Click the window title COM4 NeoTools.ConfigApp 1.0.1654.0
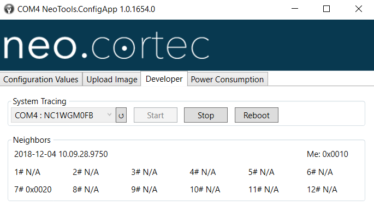The width and height of the screenshot is (374, 206). click(86, 9)
